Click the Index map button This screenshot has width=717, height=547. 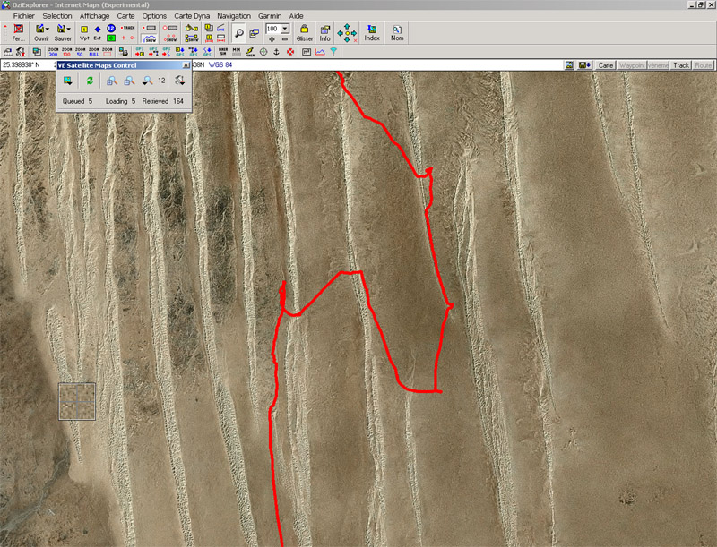(372, 33)
